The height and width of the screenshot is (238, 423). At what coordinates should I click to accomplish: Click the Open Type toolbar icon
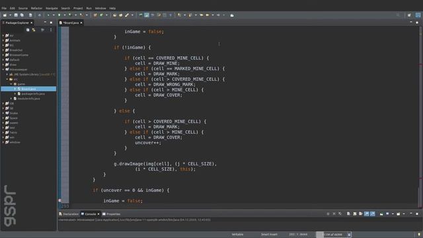114,15
